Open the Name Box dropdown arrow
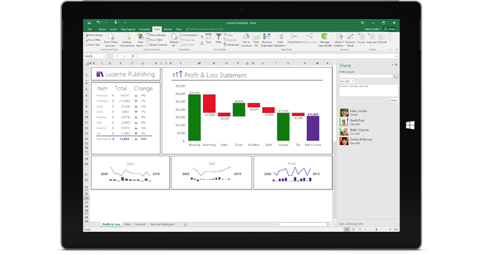The image size is (486, 255). [x=104, y=56]
